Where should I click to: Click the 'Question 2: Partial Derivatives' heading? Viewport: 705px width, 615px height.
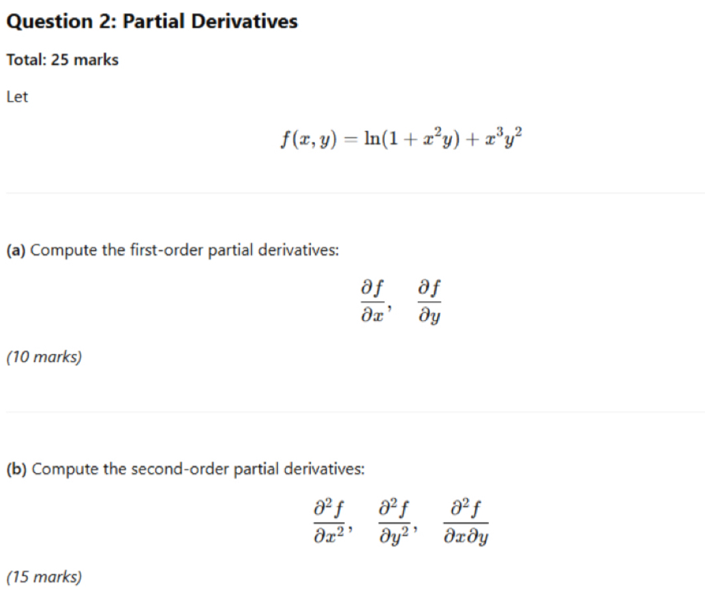(152, 21)
